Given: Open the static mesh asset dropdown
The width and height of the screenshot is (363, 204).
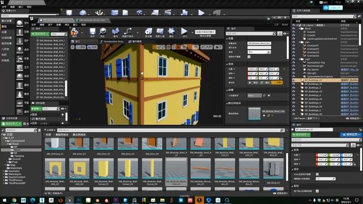Looking at the screenshot, I should [273, 111].
